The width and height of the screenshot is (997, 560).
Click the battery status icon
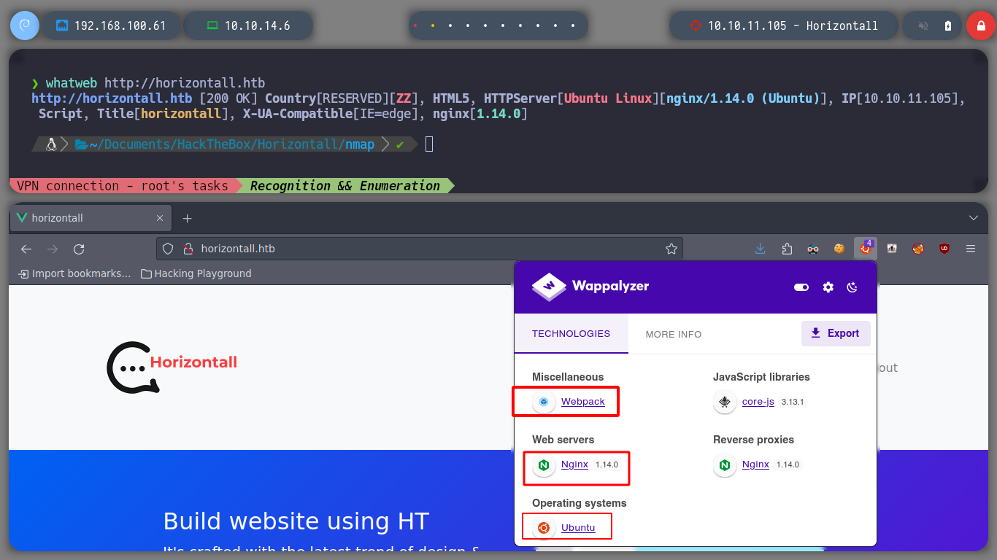(948, 26)
